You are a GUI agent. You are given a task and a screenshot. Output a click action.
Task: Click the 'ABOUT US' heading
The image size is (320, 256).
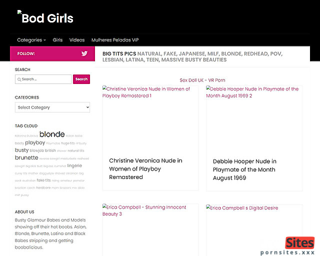point(24,212)
